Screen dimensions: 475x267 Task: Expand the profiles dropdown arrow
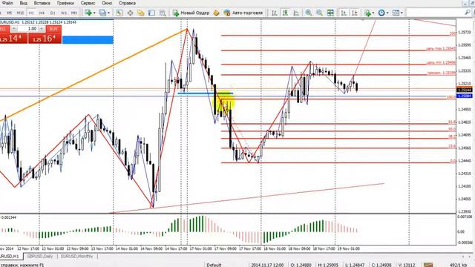coord(108,13)
